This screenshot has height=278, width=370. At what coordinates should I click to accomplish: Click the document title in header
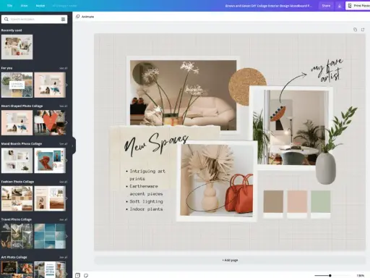(268, 6)
